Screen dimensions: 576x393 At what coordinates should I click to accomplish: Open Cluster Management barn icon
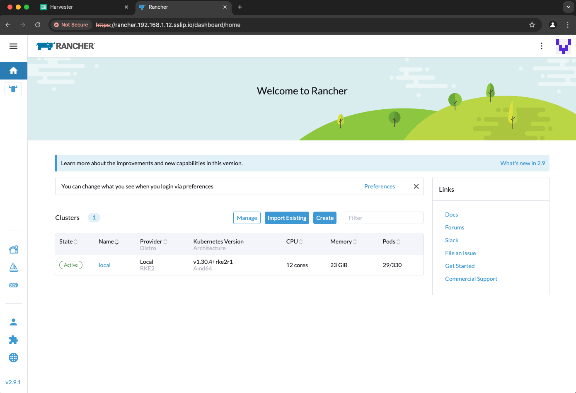pos(13,249)
